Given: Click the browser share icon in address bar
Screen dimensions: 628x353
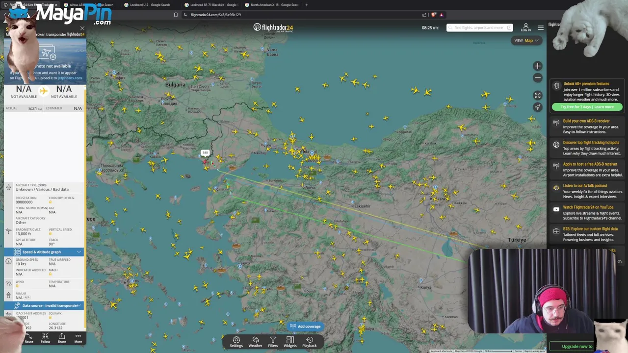Looking at the screenshot, I should point(424,15).
